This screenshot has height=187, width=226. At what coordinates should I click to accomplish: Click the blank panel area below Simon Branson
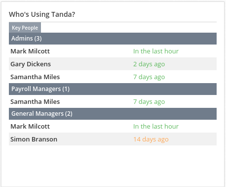[x=113, y=166]
